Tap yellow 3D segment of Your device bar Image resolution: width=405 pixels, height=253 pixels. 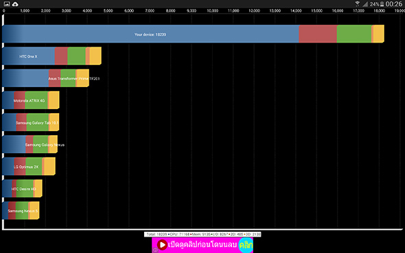379,34
